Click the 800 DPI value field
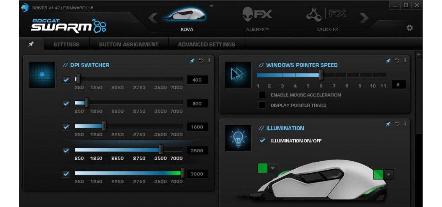The image size is (442, 207). click(x=198, y=103)
